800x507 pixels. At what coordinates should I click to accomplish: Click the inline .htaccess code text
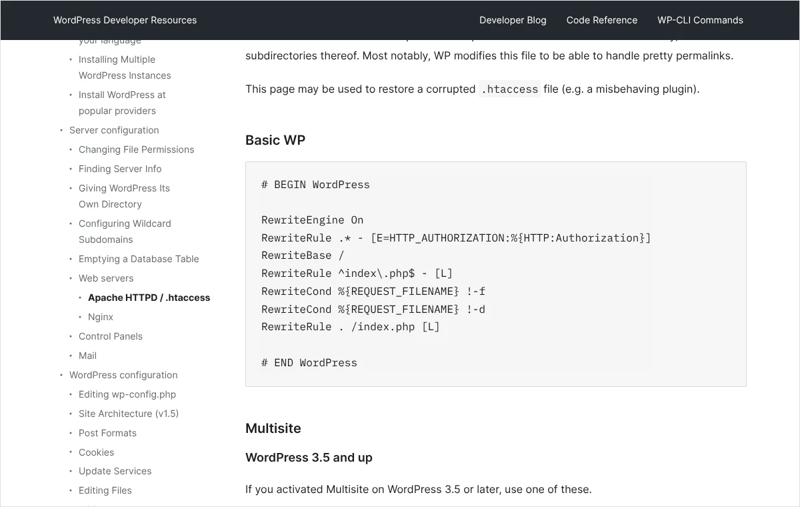pos(509,89)
